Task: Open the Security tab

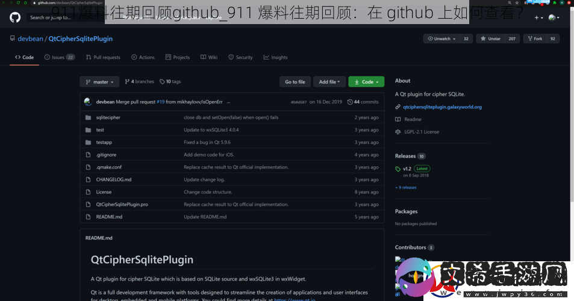Action: click(x=240, y=57)
